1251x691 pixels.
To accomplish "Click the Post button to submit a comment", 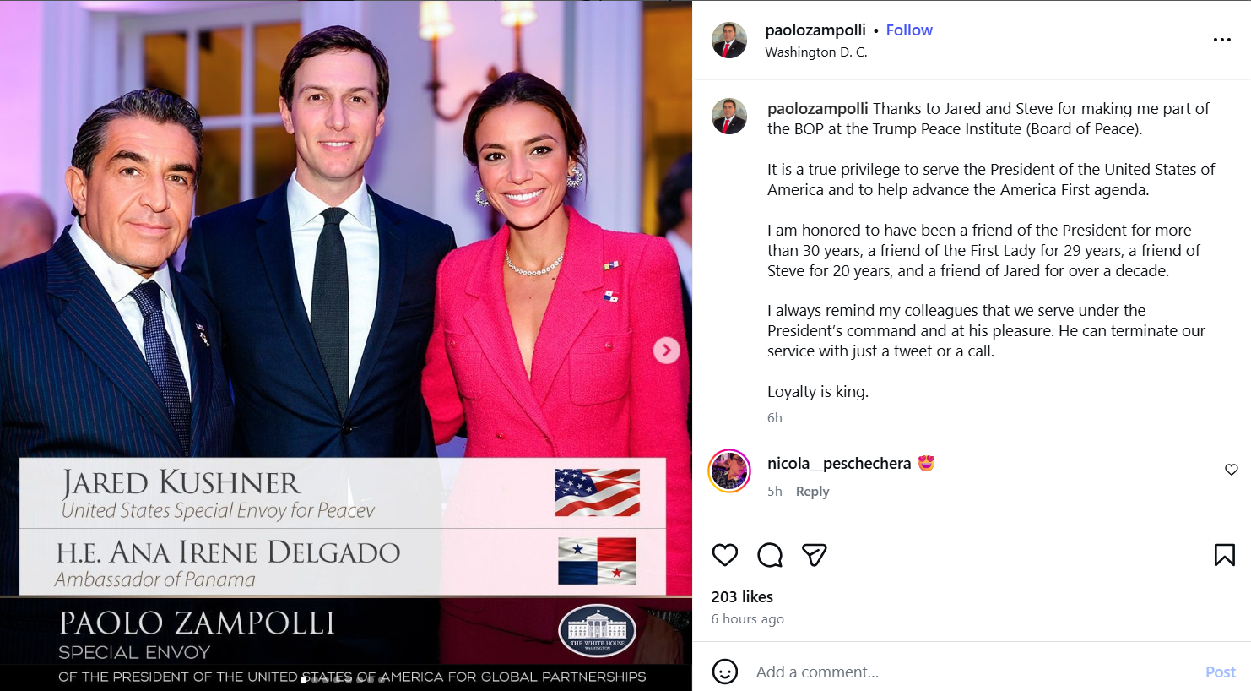I will (1221, 672).
